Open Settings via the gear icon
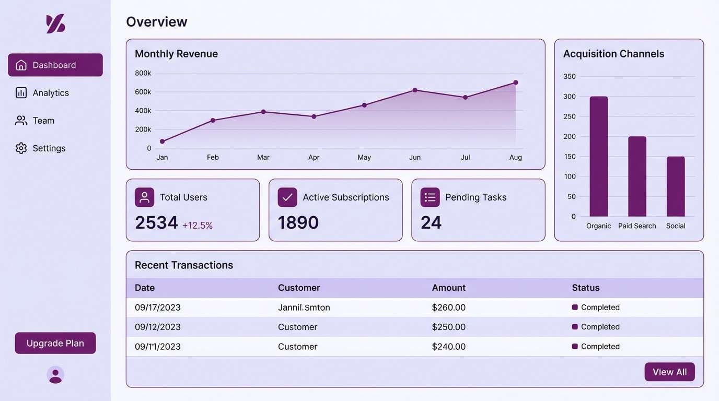Screen dimensions: 719x401 [x=21, y=148]
